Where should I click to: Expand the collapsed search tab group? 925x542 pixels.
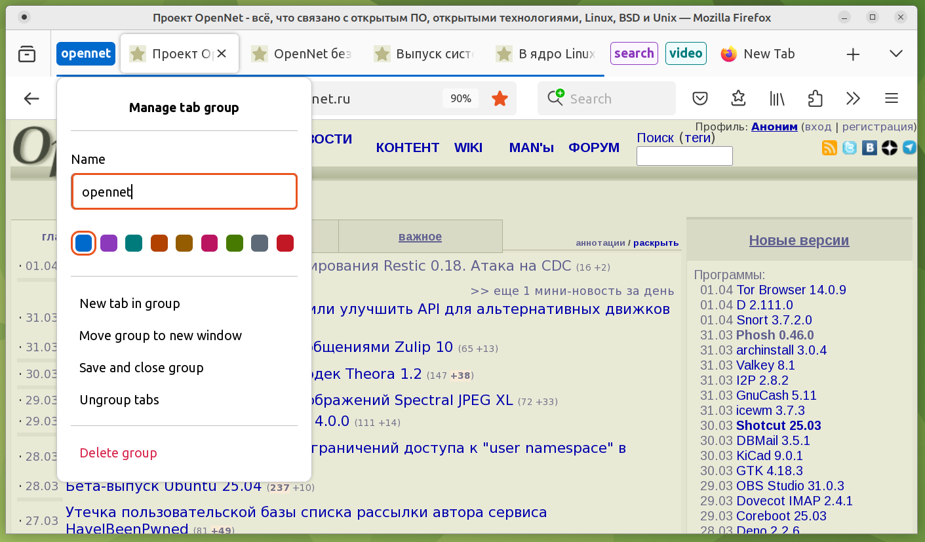634,54
